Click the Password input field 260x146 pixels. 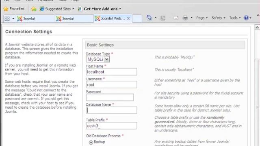(x=110, y=97)
